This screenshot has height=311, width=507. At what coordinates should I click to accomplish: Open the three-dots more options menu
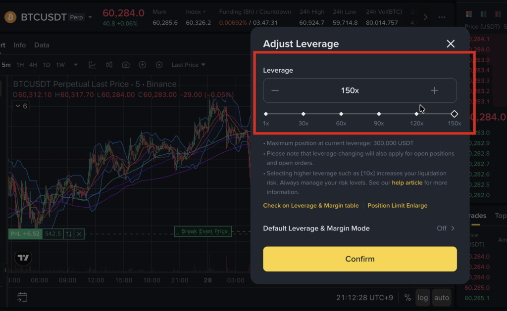[x=442, y=17]
